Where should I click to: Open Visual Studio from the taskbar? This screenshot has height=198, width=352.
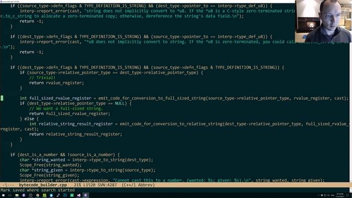tap(79, 195)
